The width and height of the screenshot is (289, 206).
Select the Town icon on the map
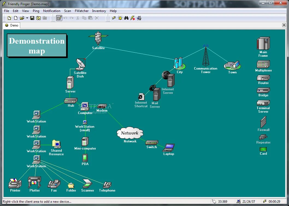(232, 65)
